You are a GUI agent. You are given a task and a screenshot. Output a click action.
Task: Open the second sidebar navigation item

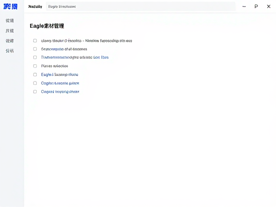(x=9, y=31)
